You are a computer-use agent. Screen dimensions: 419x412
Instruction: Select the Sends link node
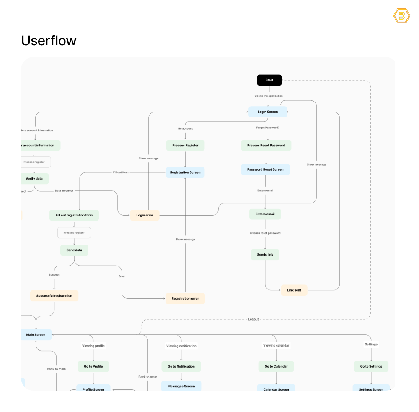[265, 255]
